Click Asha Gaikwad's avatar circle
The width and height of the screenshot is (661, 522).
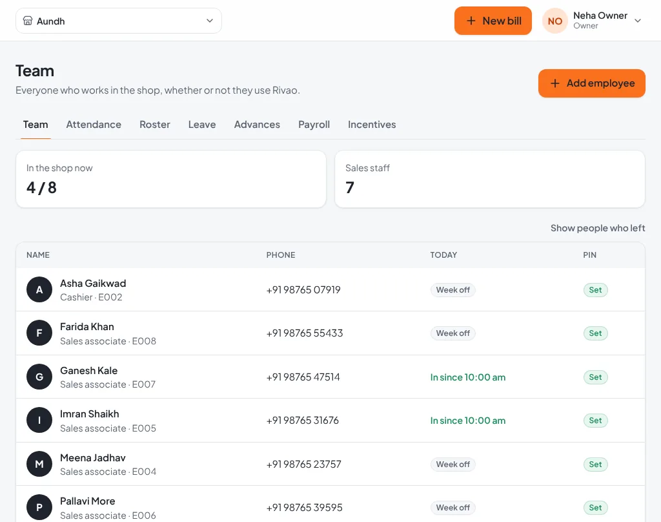click(x=39, y=289)
